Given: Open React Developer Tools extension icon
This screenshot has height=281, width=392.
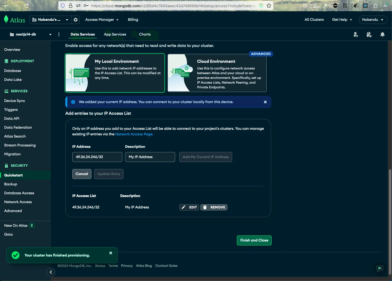Looking at the screenshot, I should (x=365, y=6).
